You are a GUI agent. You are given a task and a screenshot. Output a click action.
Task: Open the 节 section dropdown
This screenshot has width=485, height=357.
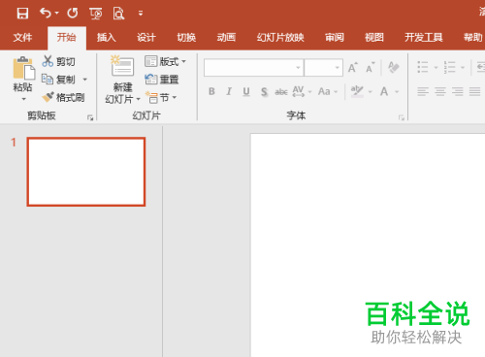tap(161, 97)
